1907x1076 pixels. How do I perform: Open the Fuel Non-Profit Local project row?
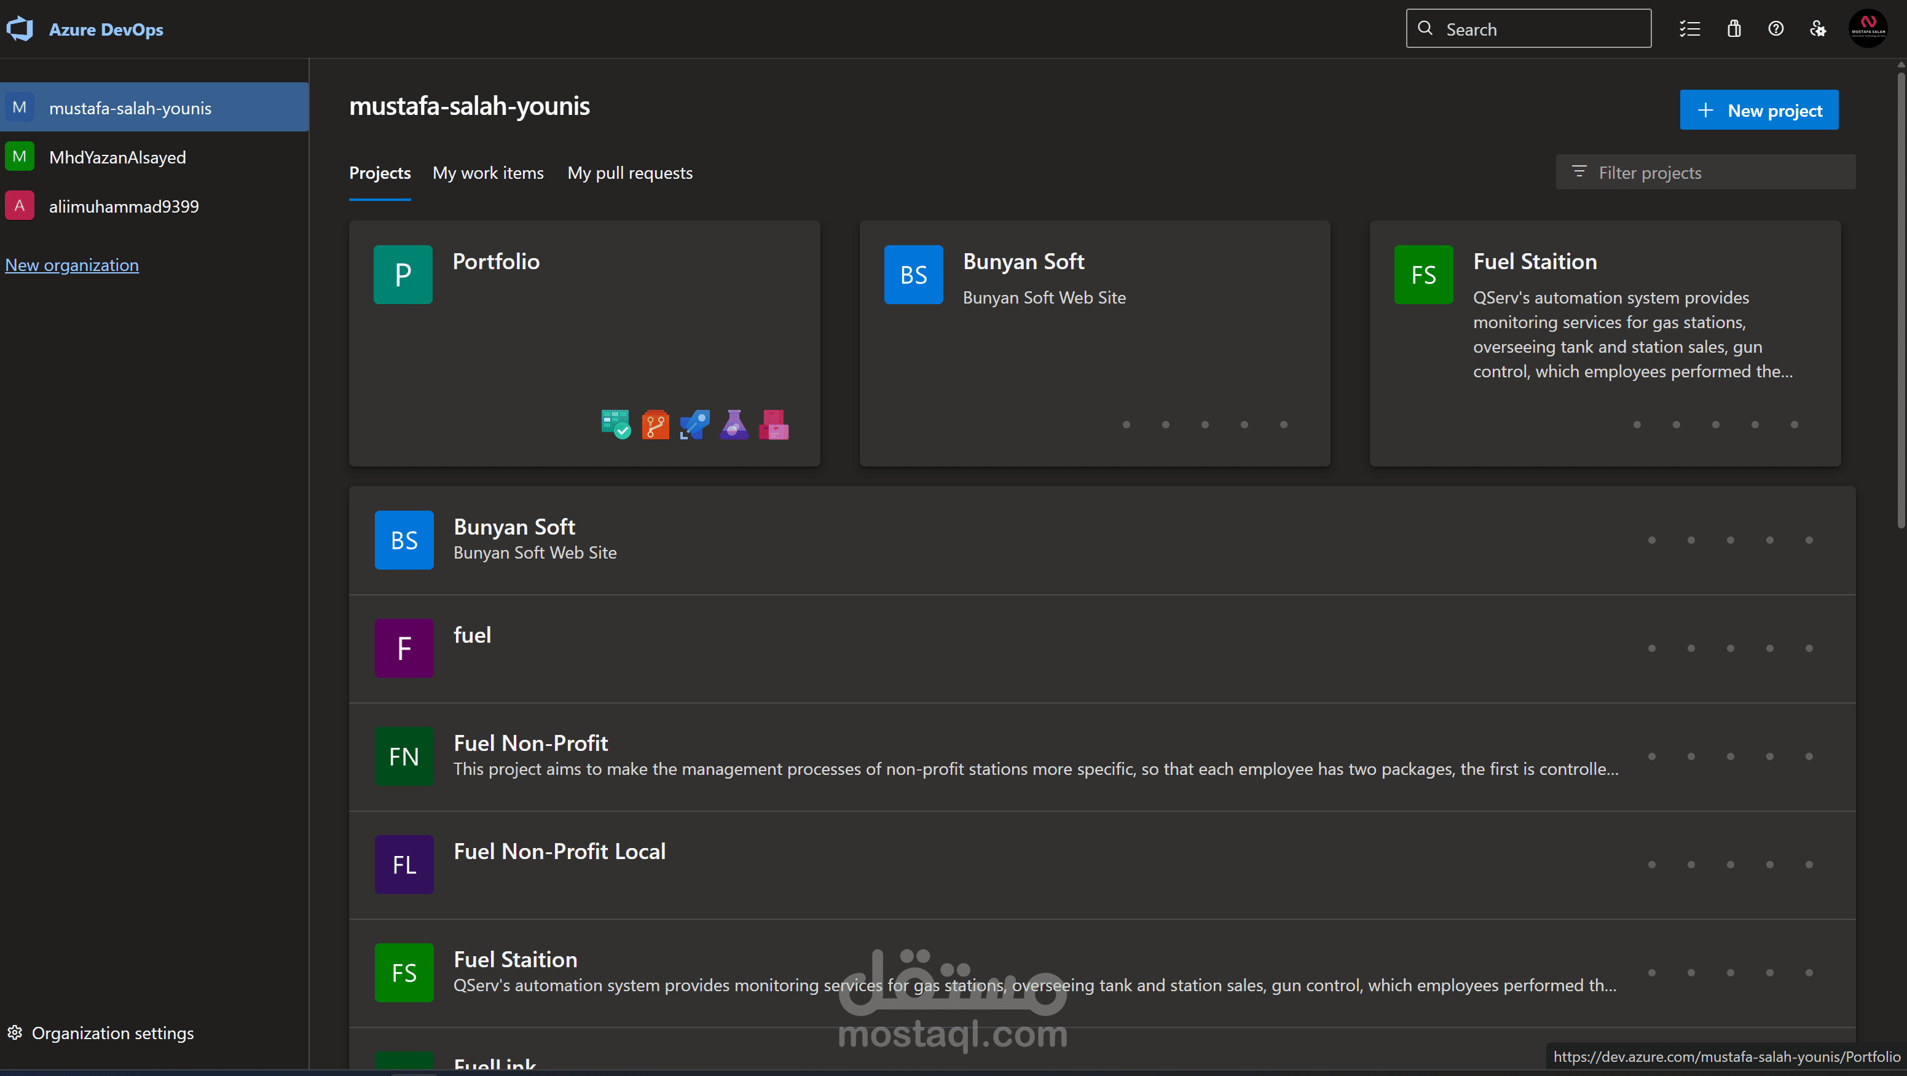1101,865
